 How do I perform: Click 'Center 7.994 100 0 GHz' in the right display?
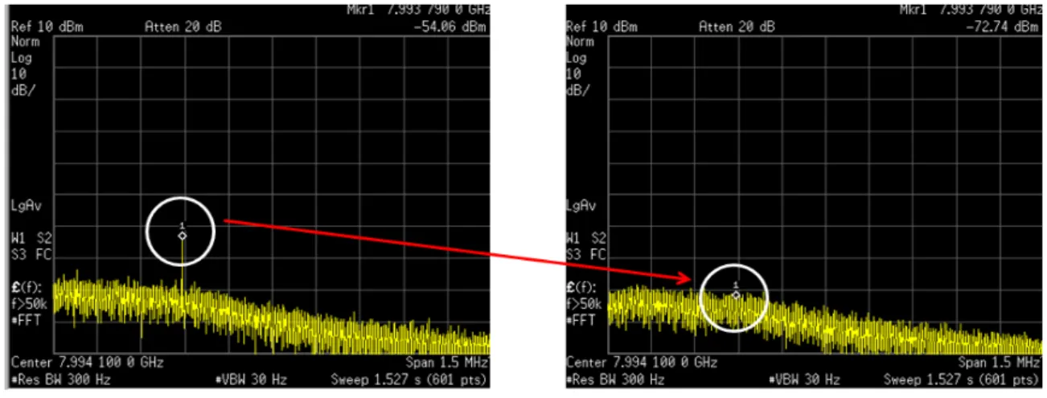click(642, 363)
